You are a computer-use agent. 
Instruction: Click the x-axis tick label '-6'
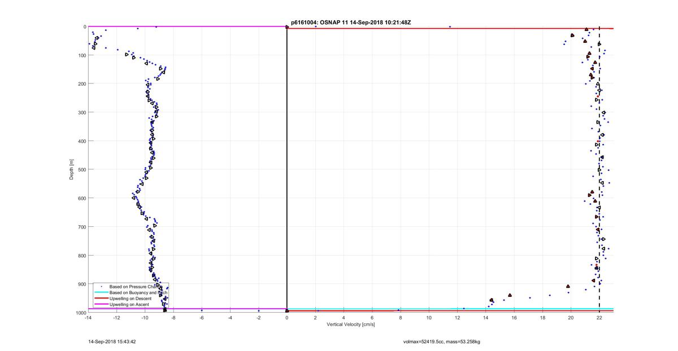tap(202, 318)
